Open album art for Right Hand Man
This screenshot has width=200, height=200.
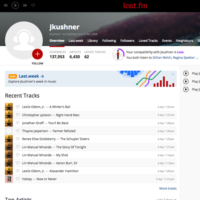point(9,115)
